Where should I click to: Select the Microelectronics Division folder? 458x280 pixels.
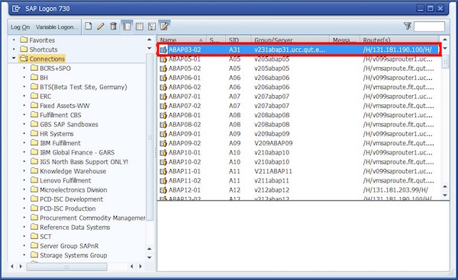tap(69, 189)
